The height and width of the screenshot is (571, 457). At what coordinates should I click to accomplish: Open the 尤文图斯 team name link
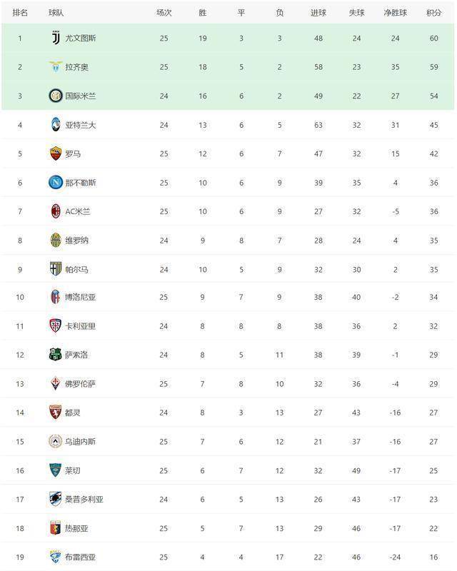click(81, 39)
